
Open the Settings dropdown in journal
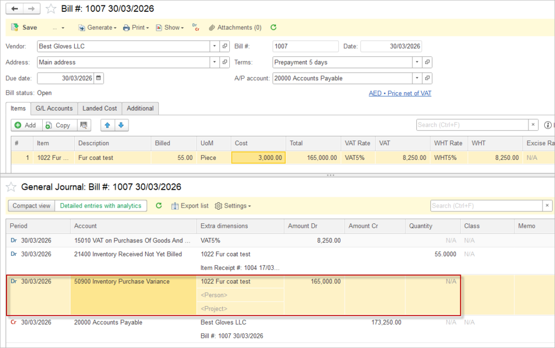(233, 206)
